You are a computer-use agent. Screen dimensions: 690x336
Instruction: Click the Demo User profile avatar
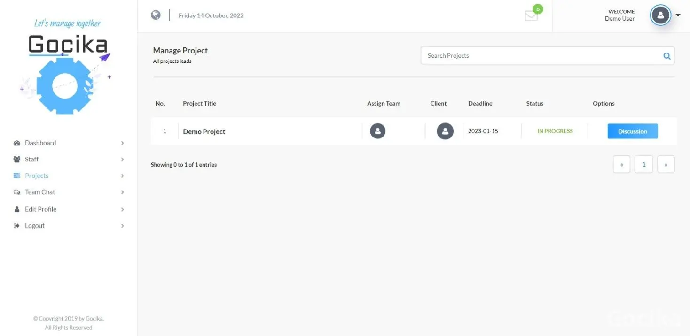point(660,15)
